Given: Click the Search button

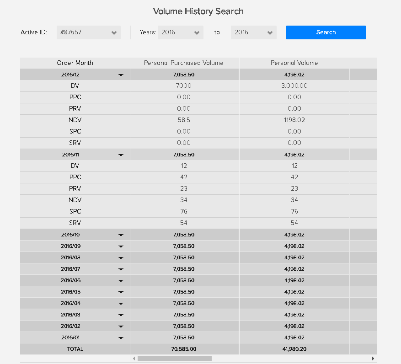Looking at the screenshot, I should 326,32.
